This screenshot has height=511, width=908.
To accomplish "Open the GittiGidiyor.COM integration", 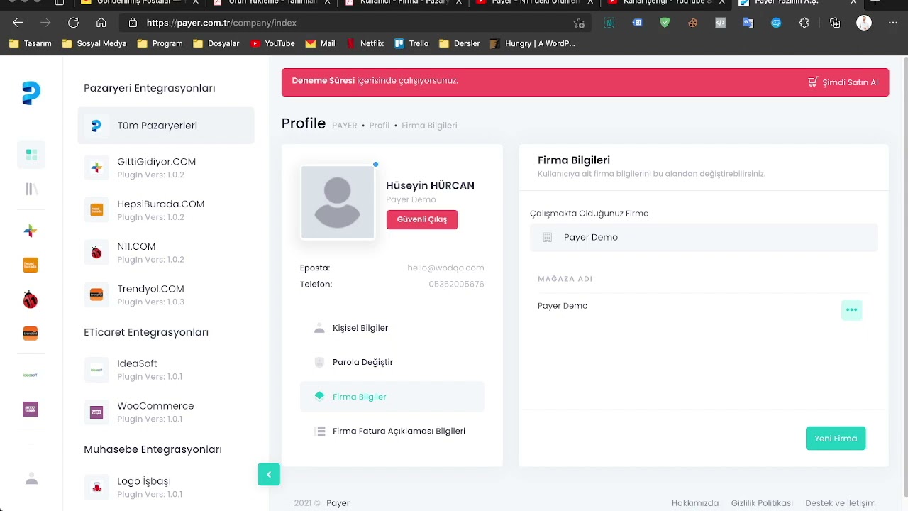I will (x=166, y=167).
